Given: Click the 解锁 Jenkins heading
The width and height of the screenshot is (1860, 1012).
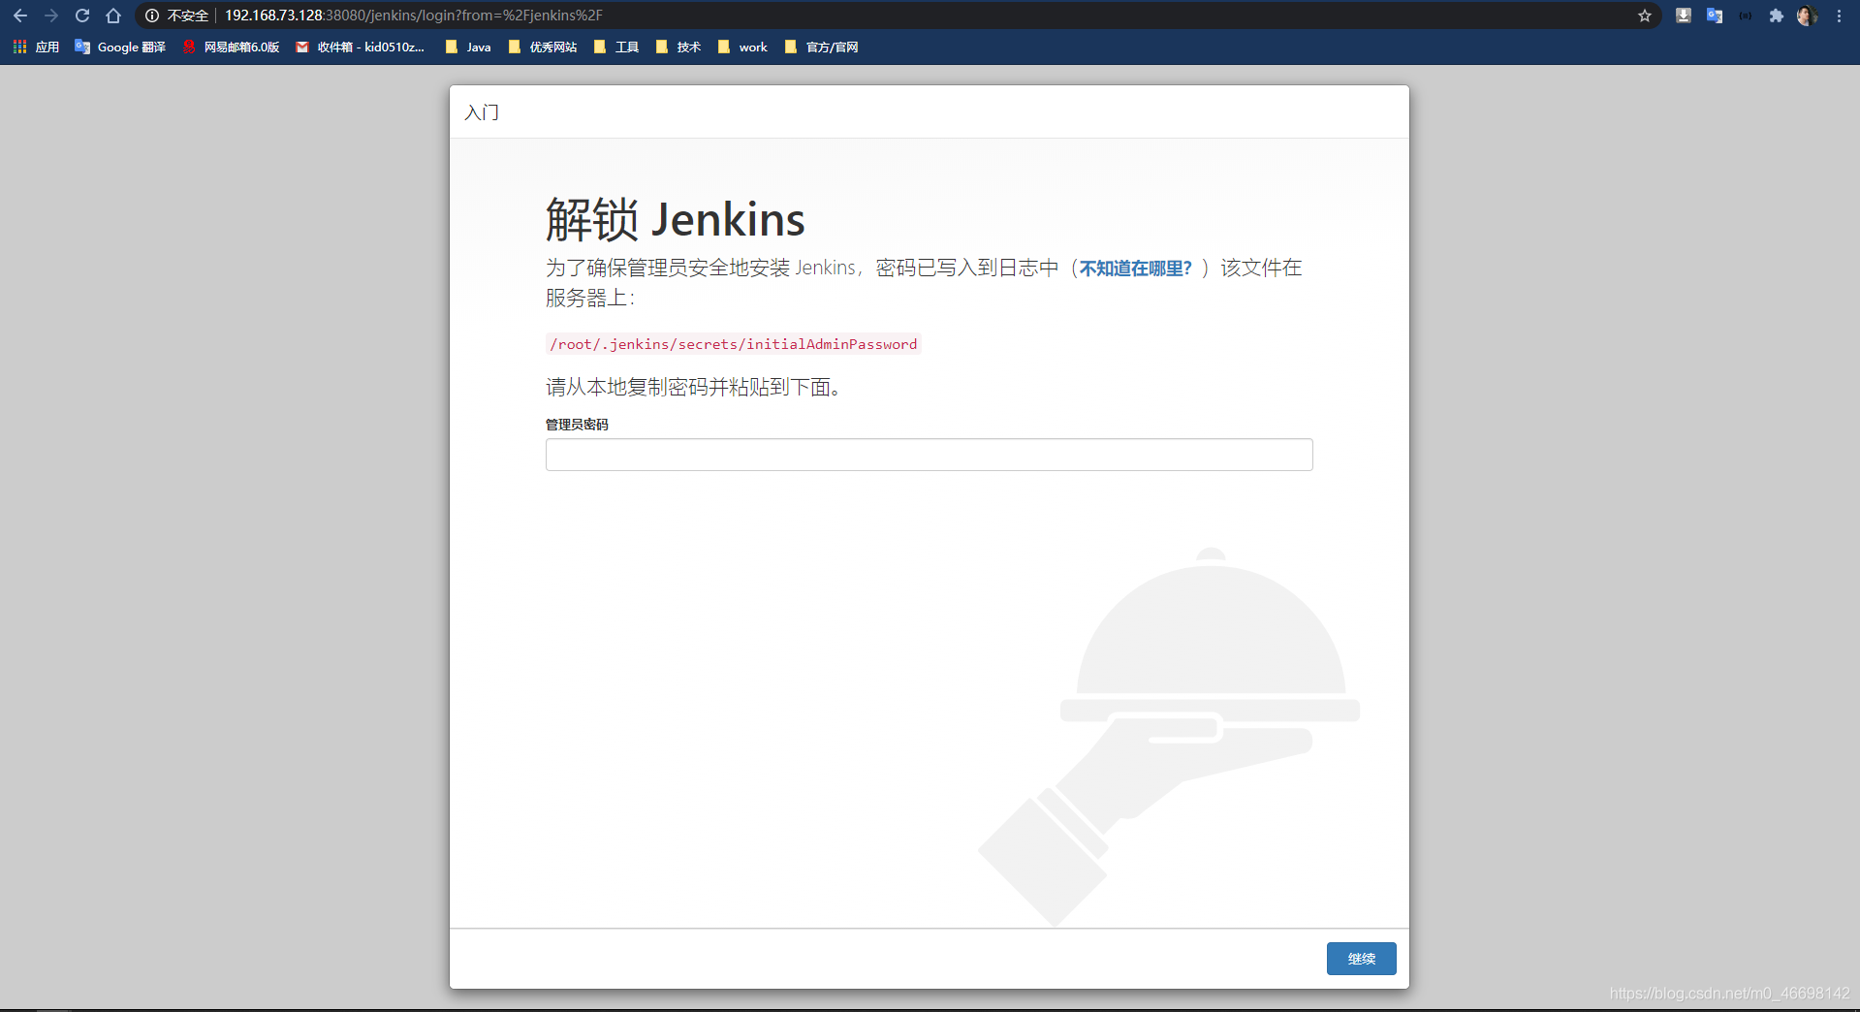Looking at the screenshot, I should tap(676, 219).
